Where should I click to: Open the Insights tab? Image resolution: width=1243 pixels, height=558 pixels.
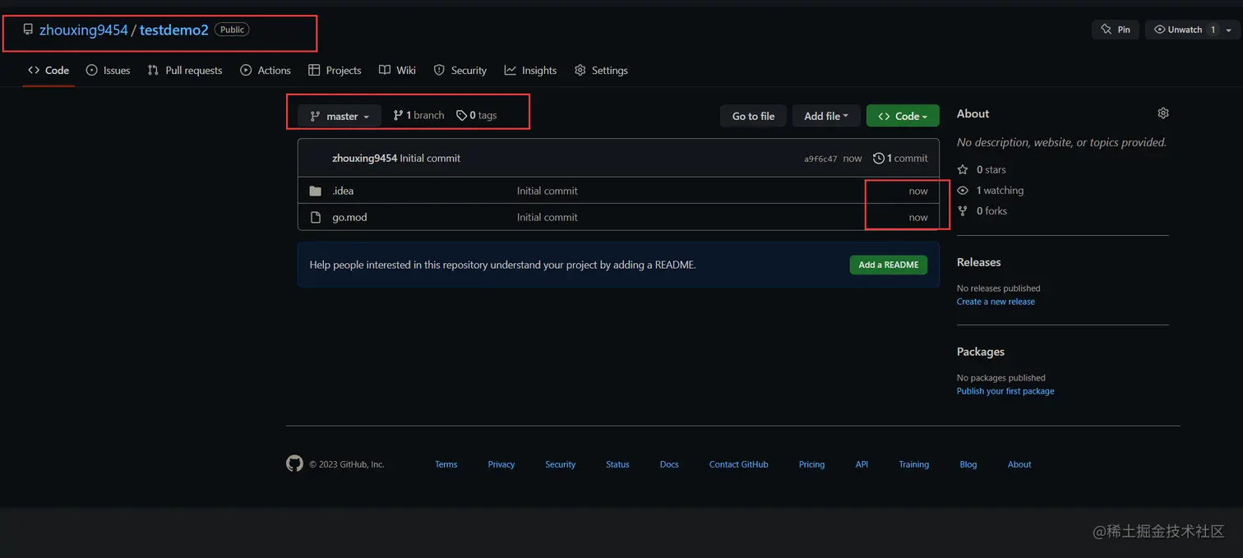[530, 71]
